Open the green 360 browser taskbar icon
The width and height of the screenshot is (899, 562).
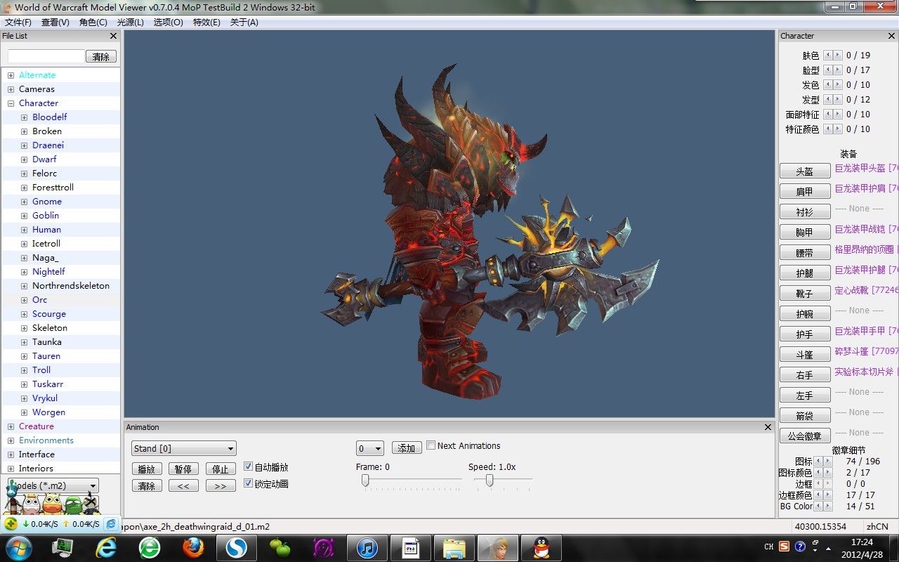[150, 547]
